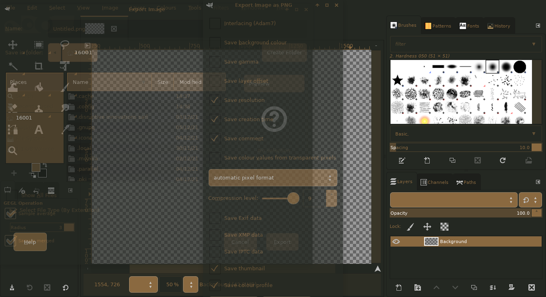Create a new layer group icon

click(418, 288)
